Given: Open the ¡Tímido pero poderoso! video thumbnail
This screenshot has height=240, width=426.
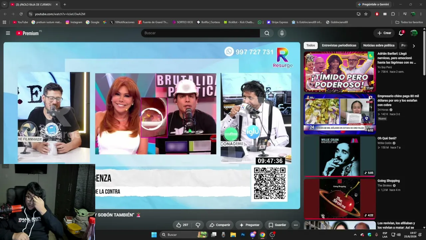Looking at the screenshot, I should click(339, 72).
